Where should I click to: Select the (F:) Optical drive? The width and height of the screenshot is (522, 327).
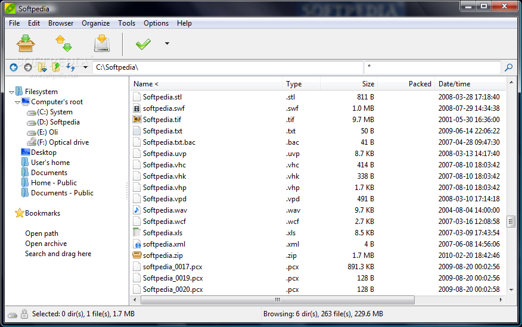63,142
